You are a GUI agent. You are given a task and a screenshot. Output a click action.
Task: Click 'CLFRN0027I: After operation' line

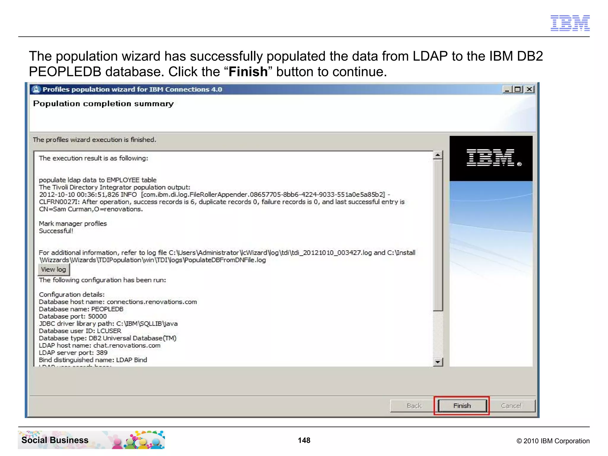click(222, 202)
